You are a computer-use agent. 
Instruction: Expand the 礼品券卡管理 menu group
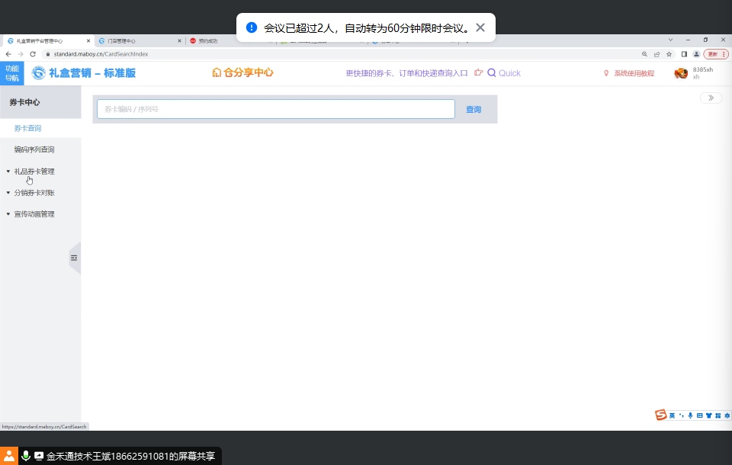pyautogui.click(x=34, y=172)
